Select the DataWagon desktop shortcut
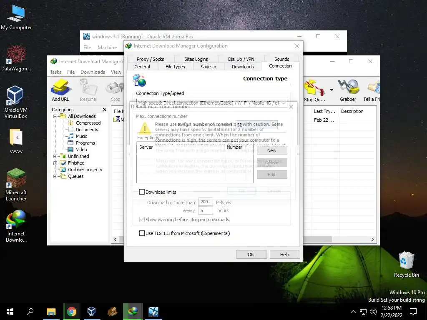This screenshot has height=320, width=427. (x=16, y=58)
